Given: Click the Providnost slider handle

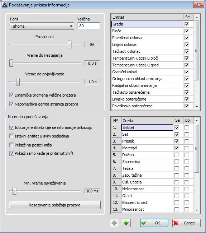Looking at the screenshot, I should 70,44.
